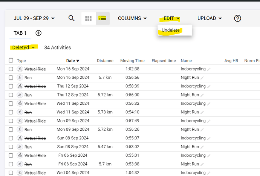Click cycling icon for Virtual Ride Thu 12 Sep

point(20,86)
